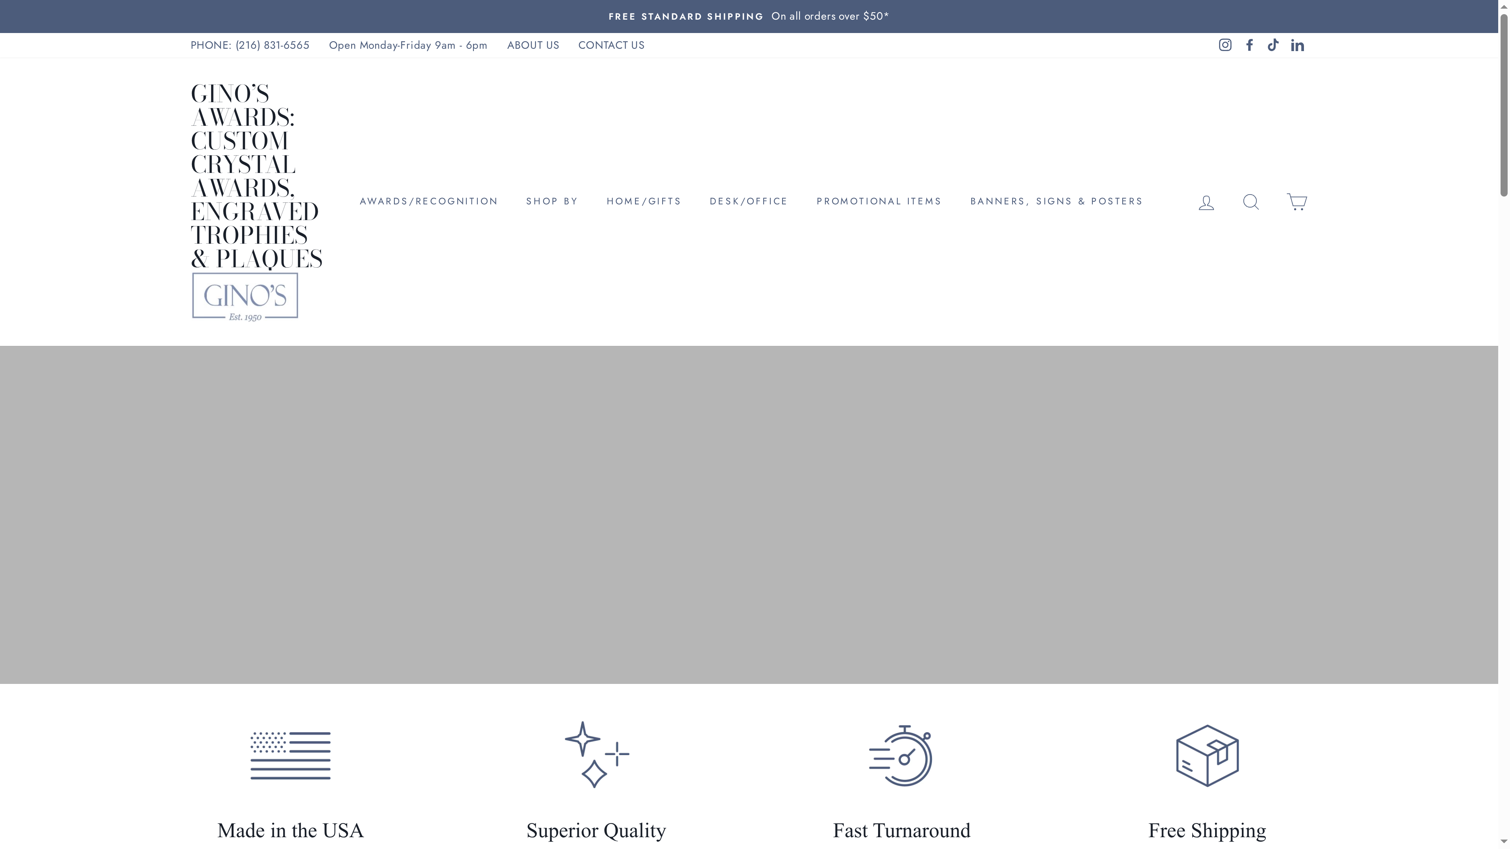Select the Promotional Items menu item
Screen dimensions: 1510x849
(879, 202)
